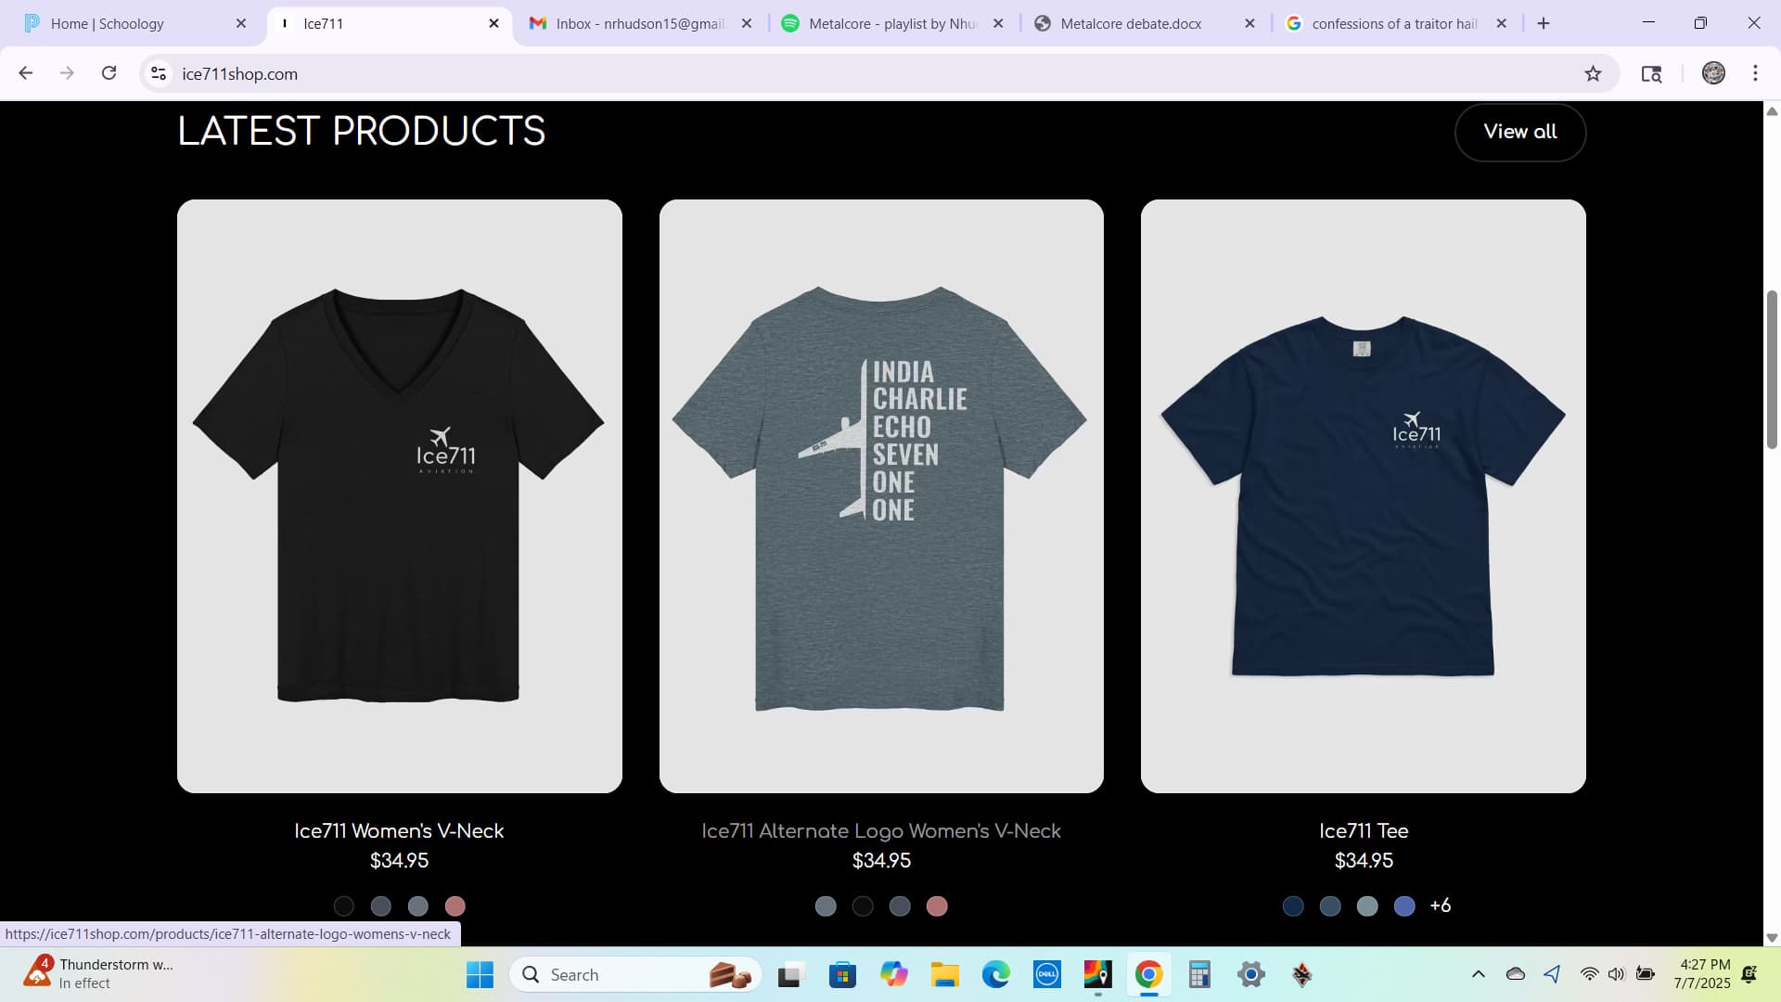The image size is (1781, 1002).
Task: Open Task View on taskbar
Action: (789, 974)
